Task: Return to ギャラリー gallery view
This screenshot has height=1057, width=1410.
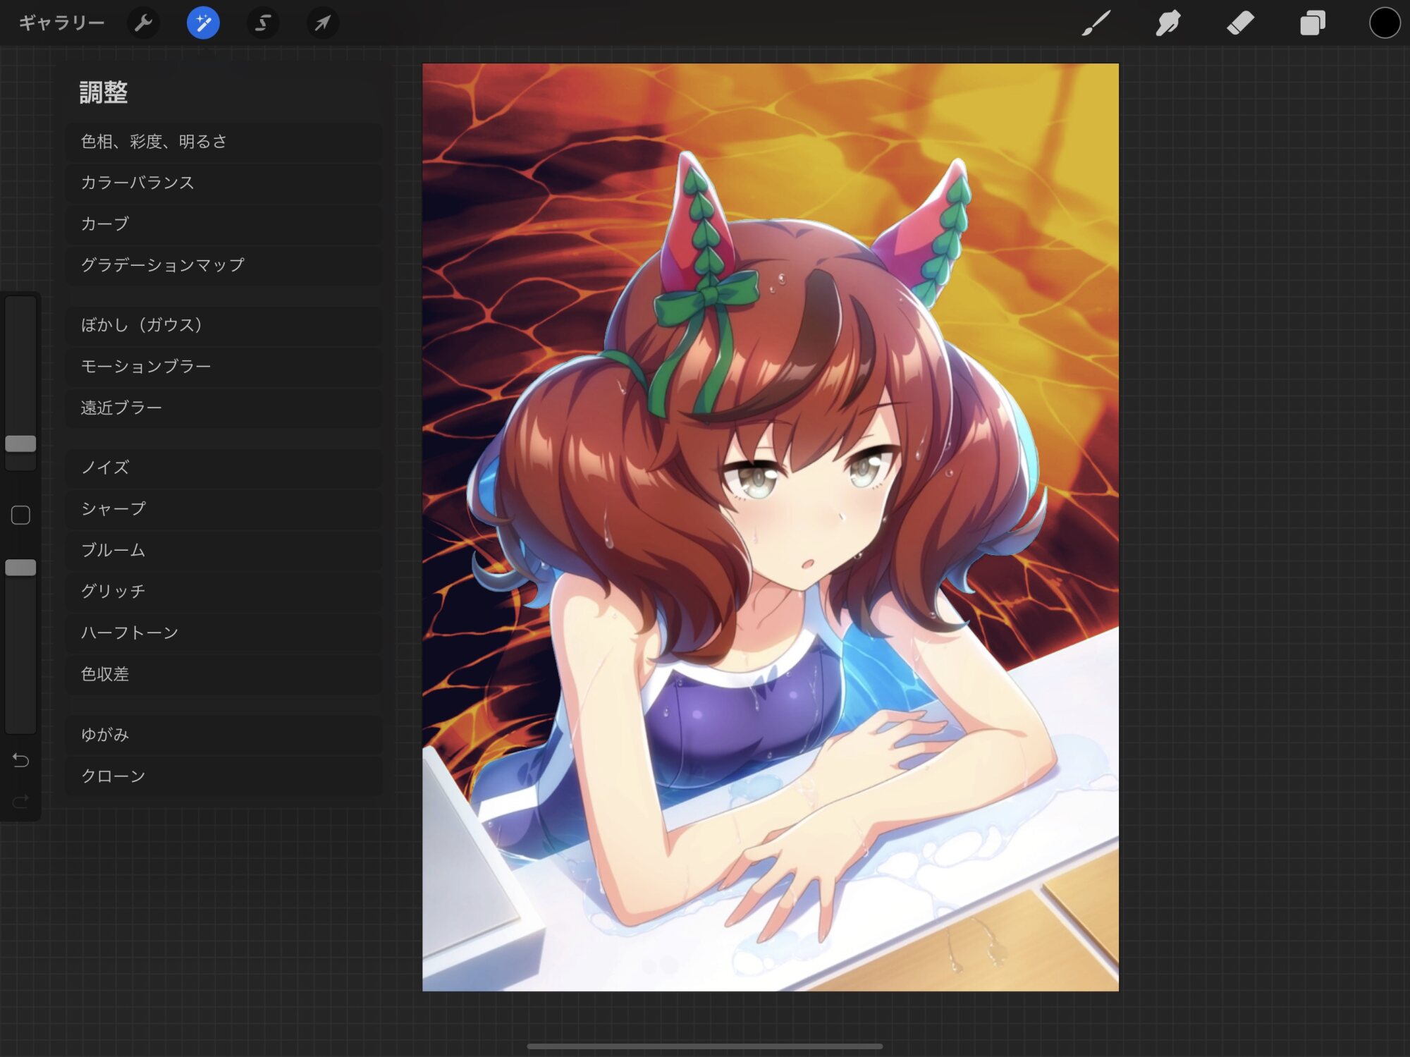Action: click(x=61, y=23)
